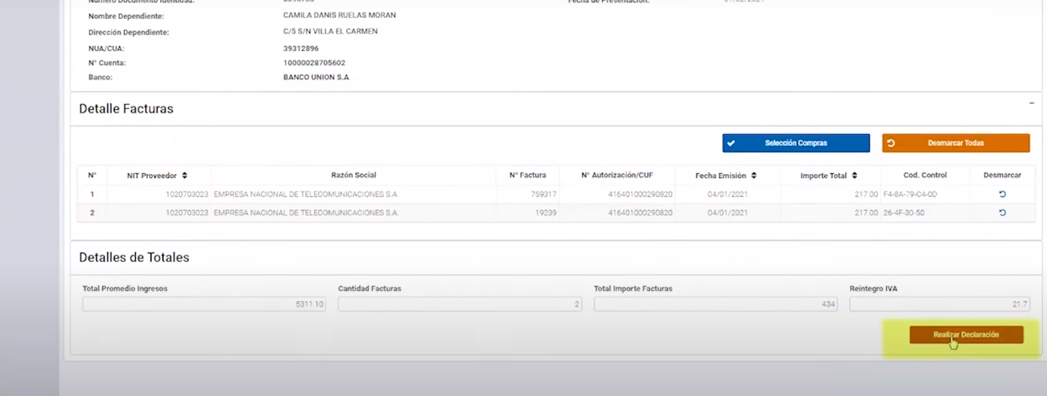Click the sort arrows beside NIT Proveedor
1047x396 pixels.
tap(184, 176)
